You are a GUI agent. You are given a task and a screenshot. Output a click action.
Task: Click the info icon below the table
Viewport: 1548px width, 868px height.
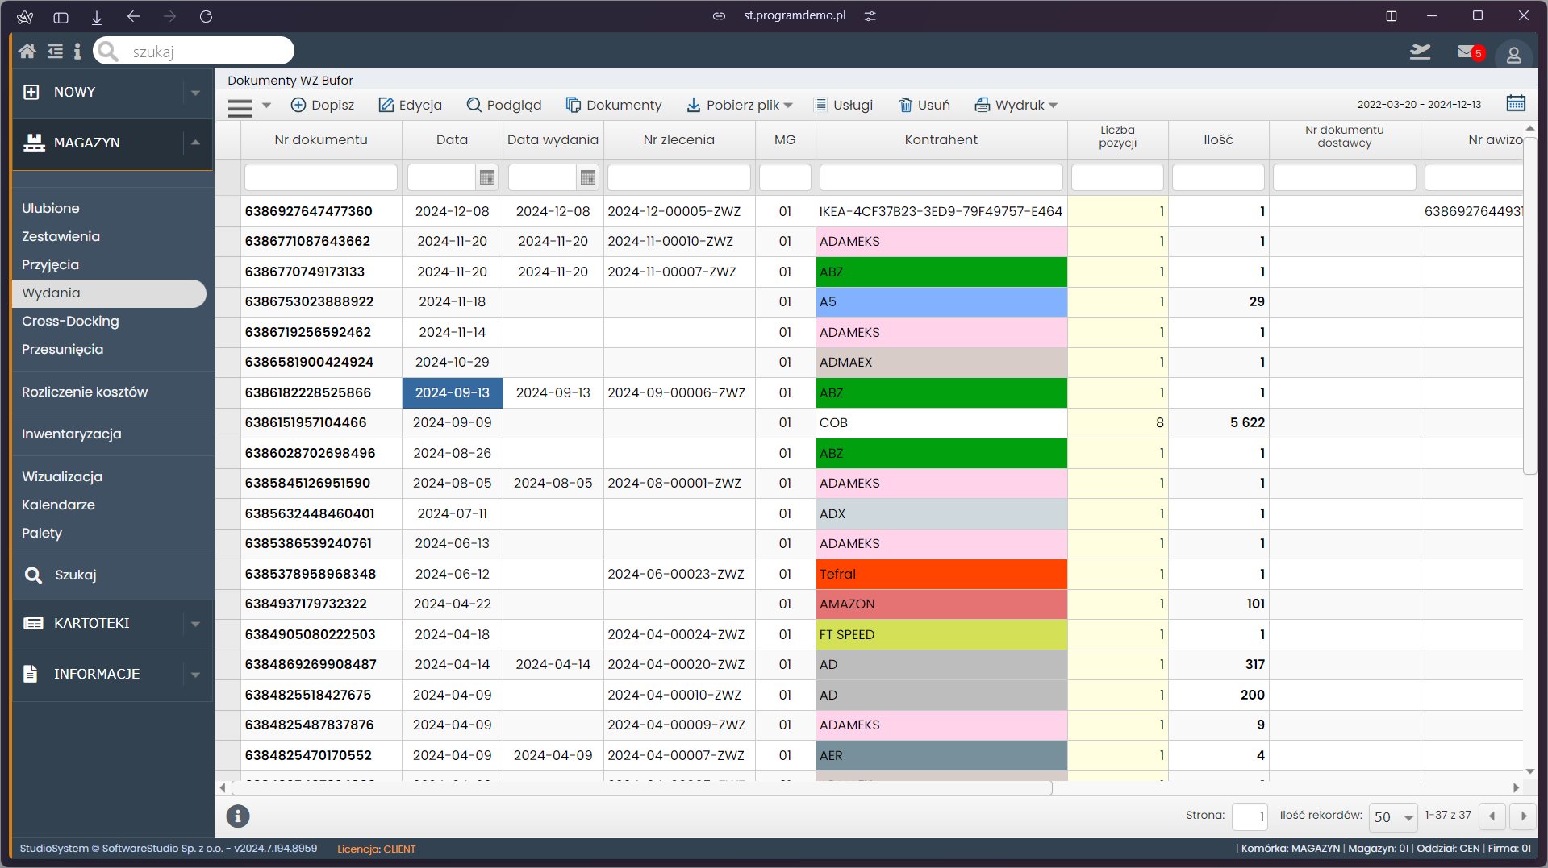[237, 816]
